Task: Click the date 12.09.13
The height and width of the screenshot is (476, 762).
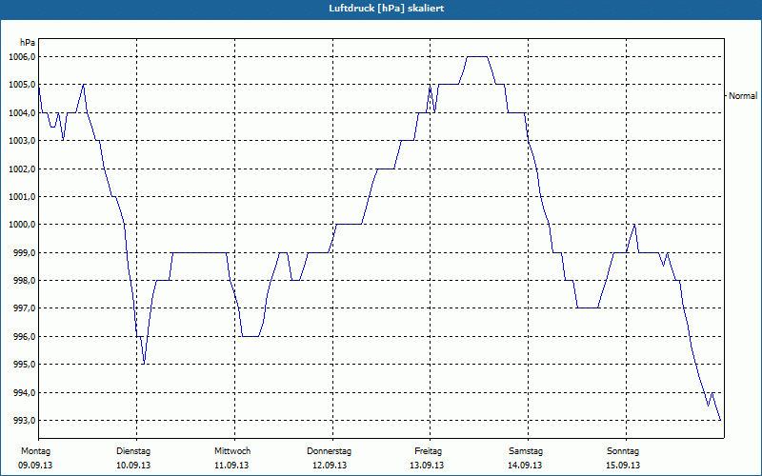Action: [x=330, y=466]
